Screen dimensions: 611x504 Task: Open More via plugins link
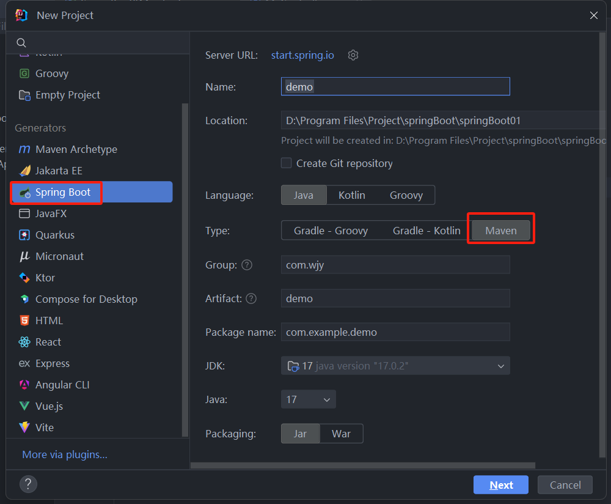point(65,454)
